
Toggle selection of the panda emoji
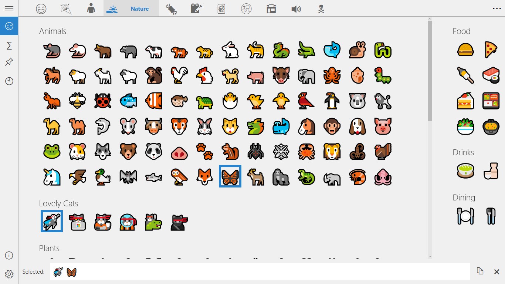point(153,151)
